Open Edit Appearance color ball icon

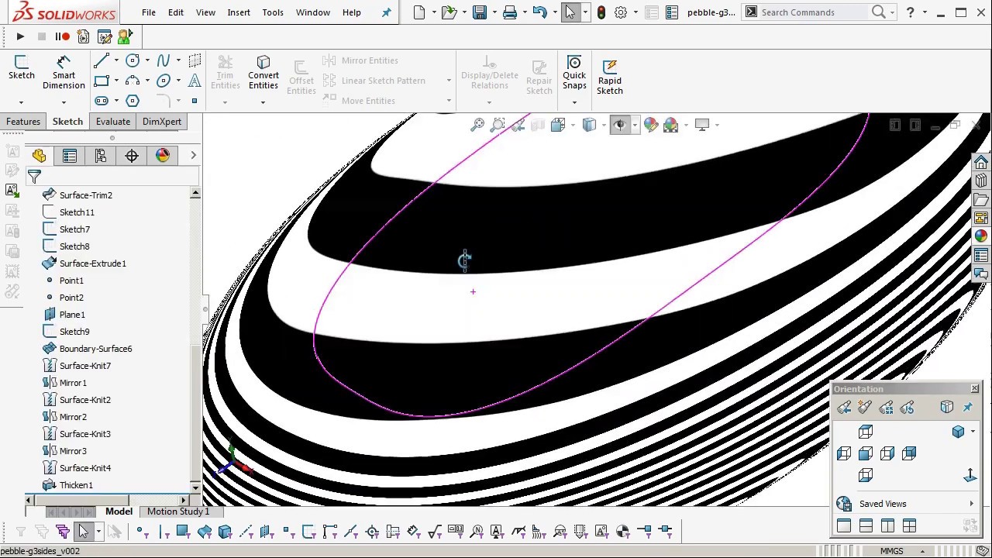click(651, 125)
